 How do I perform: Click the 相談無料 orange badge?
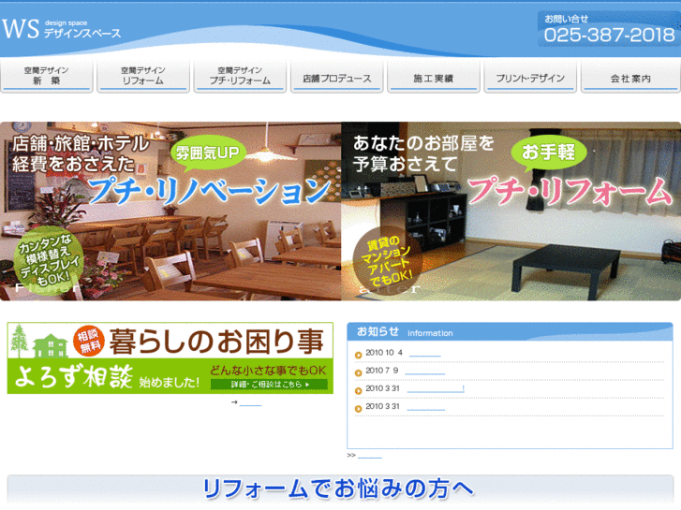[x=89, y=341]
